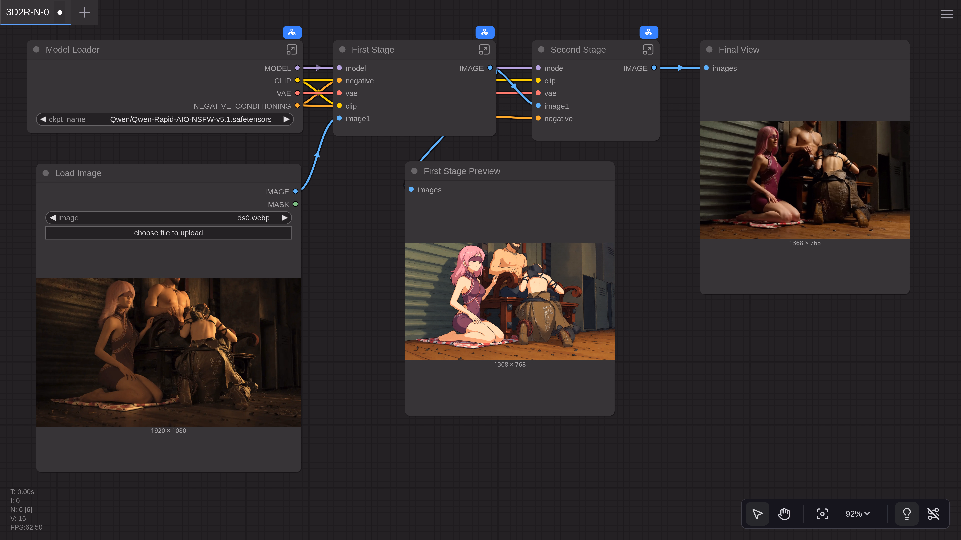Toggle link visibility icon in bottom toolbar
The width and height of the screenshot is (961, 540).
tap(933, 514)
